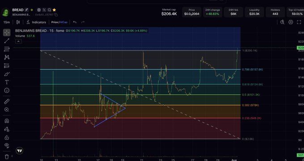Copy the contract address
This screenshot has height=161, width=304.
(56, 15)
